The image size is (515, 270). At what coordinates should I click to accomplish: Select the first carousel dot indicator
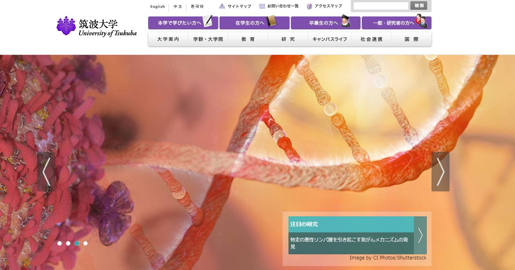click(60, 243)
